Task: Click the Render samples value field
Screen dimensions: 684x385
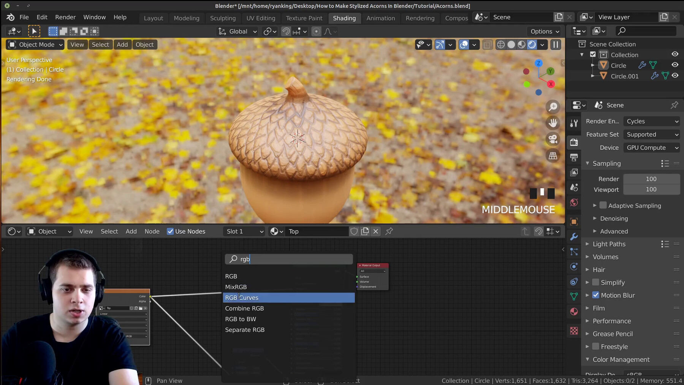Action: tap(651, 179)
